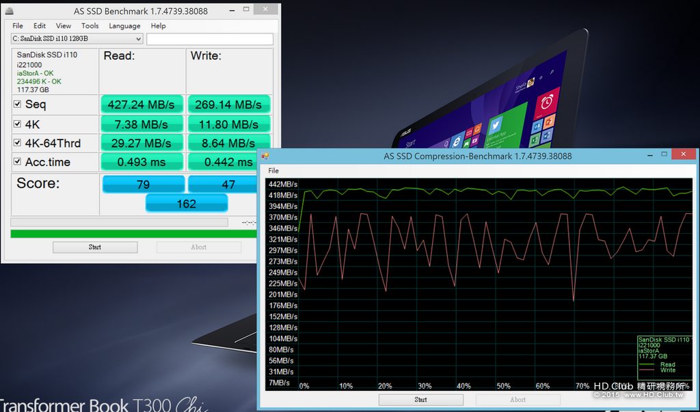Click the 4K-64Thrd write value 8.64 MB/s
Screen dimensions: 700x412
pyautogui.click(x=228, y=143)
